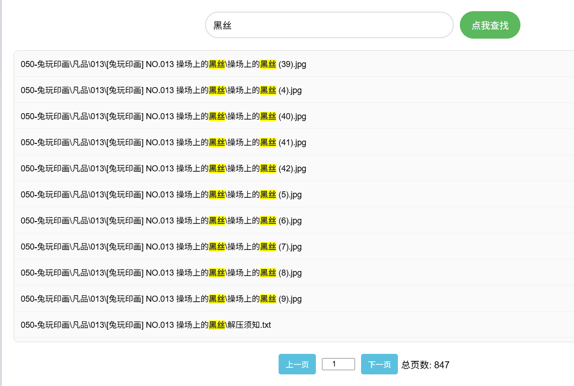Select the result ending in (9).jpg

[294, 298]
